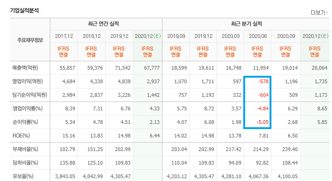Select operating margin value 8.39
This screenshot has height=181, width=332.
(x=70, y=109)
